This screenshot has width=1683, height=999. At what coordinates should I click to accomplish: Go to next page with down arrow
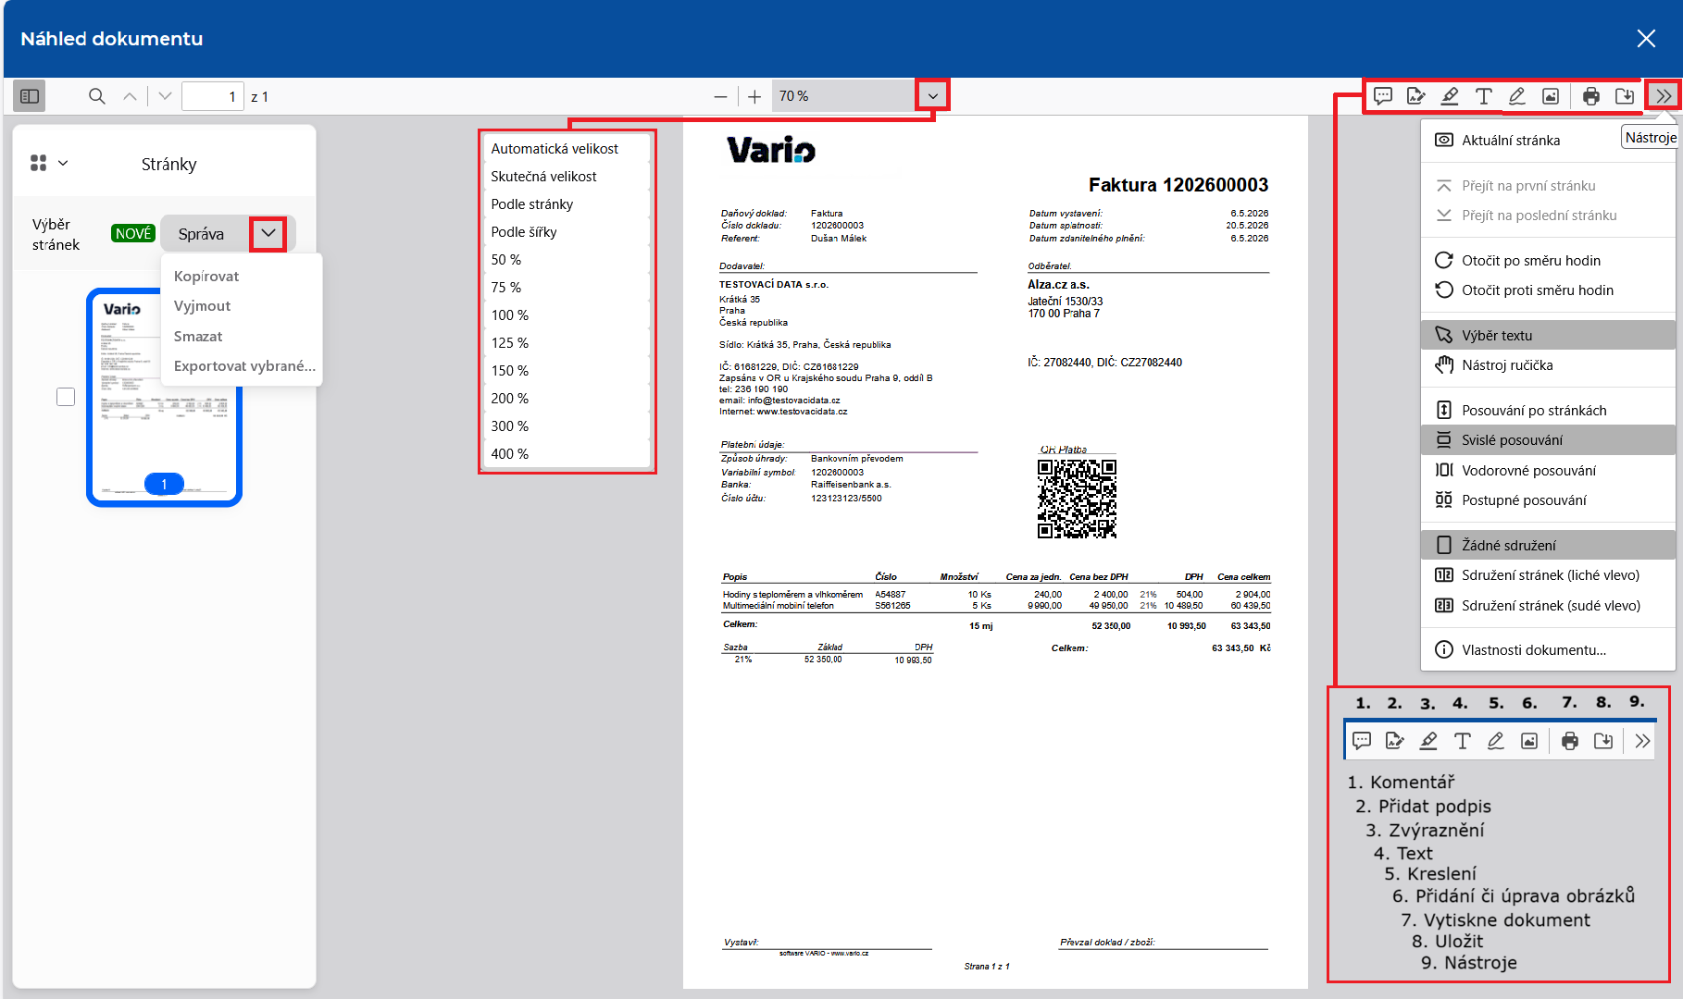click(x=165, y=96)
